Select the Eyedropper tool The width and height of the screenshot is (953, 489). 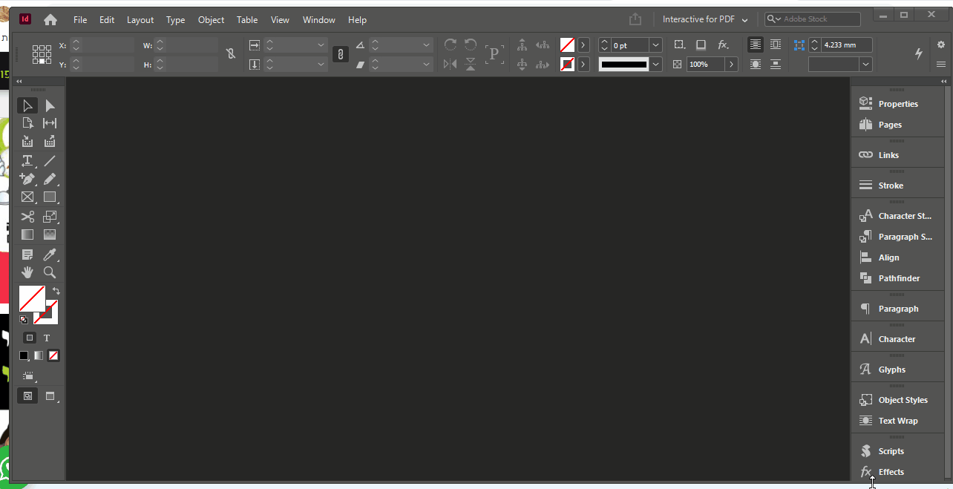50,255
